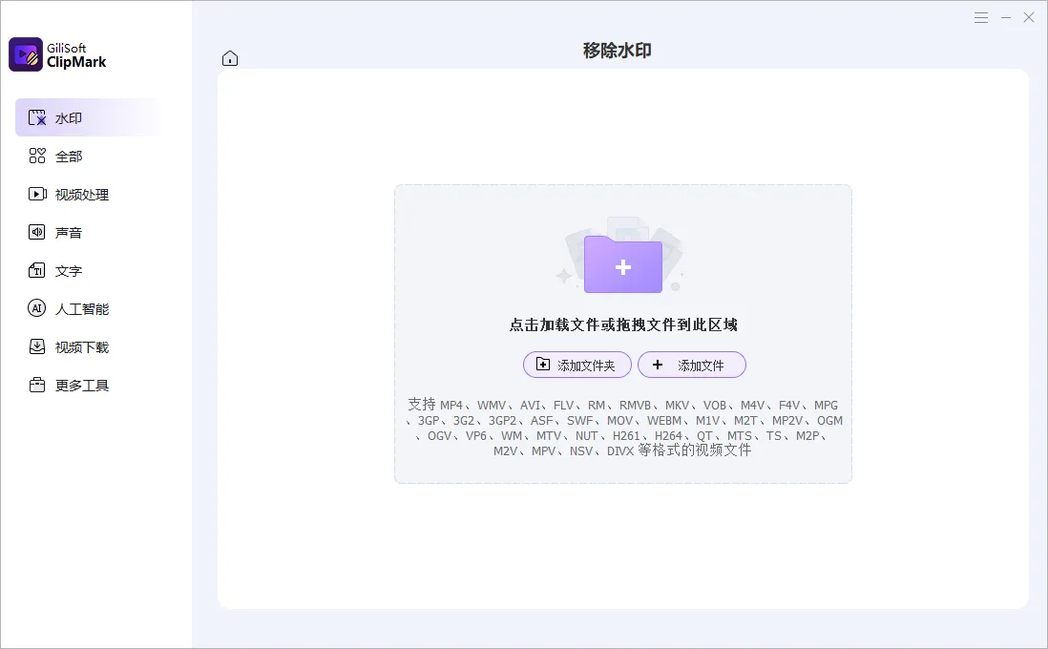Open the hamburger menu in title bar

tap(981, 17)
